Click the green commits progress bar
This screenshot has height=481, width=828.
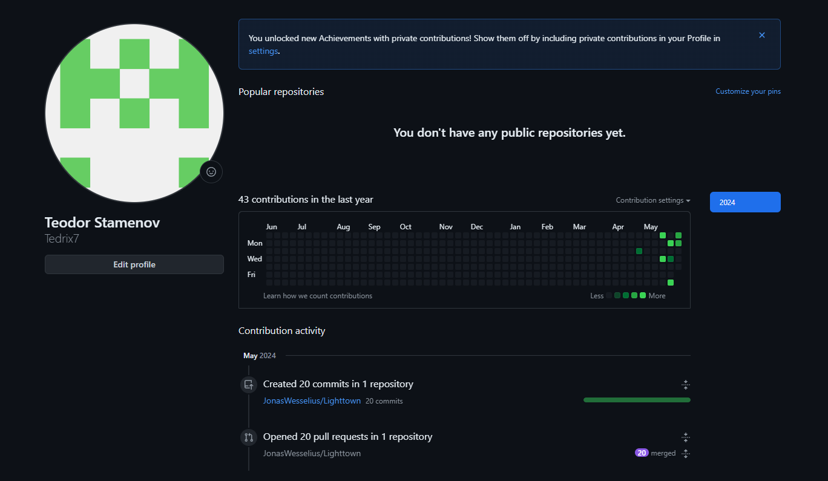pos(636,400)
